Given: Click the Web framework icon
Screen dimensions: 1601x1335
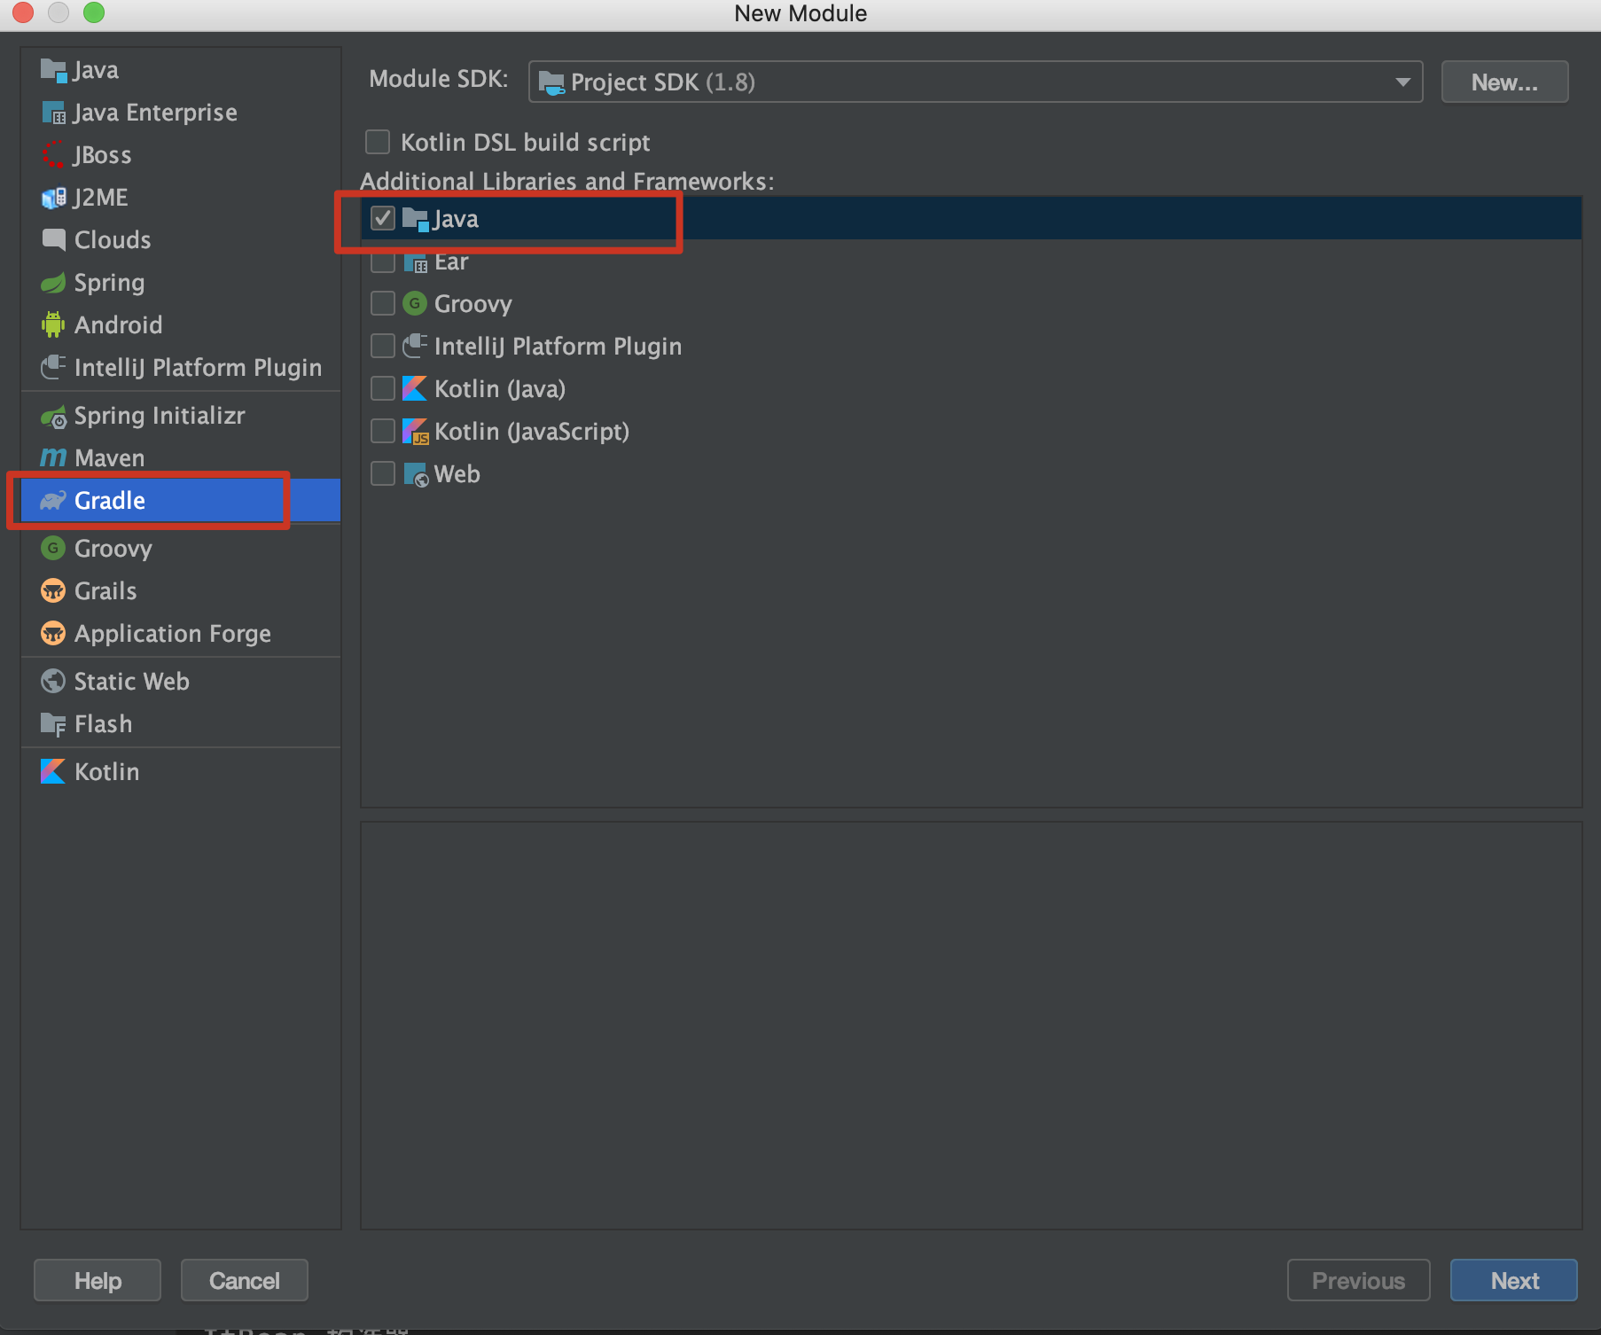Looking at the screenshot, I should pyautogui.click(x=416, y=474).
